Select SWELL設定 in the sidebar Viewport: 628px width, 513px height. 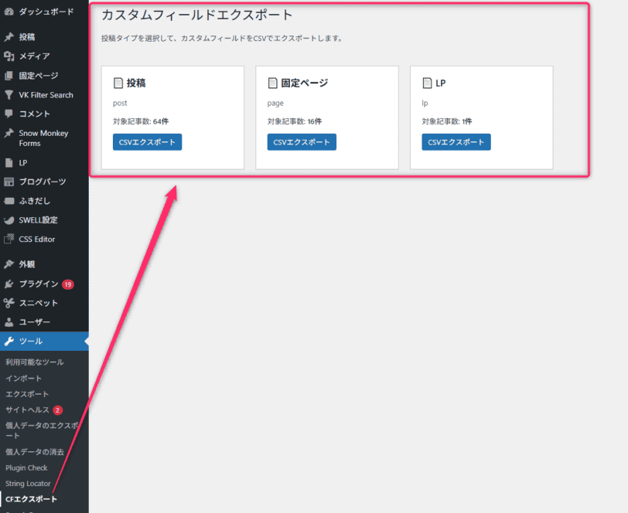click(x=38, y=220)
